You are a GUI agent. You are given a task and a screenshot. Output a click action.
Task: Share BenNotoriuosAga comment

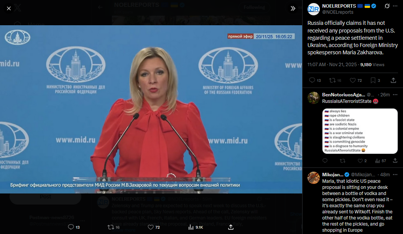click(x=395, y=161)
